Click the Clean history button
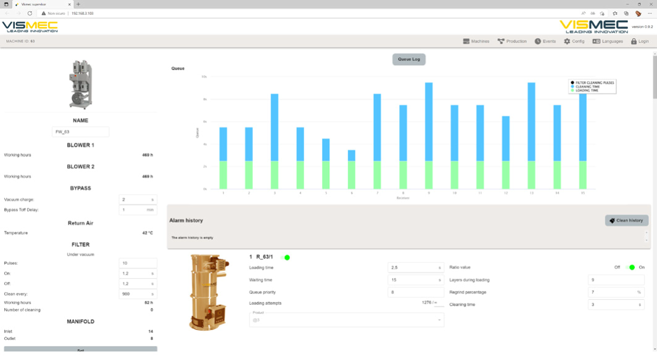Viewport: 657px width, 359px height. [x=626, y=220]
